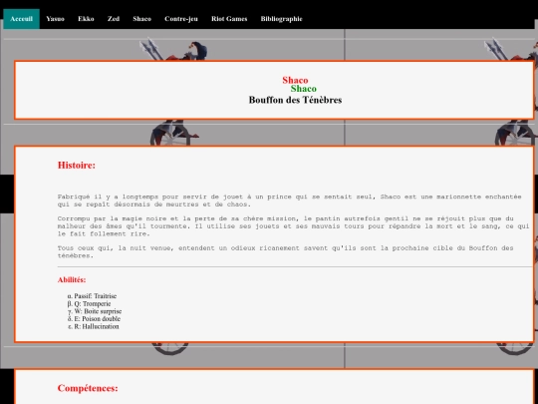Screen dimensions: 538x404
Task: Go to the Yasuo page
Action: pyautogui.click(x=55, y=19)
